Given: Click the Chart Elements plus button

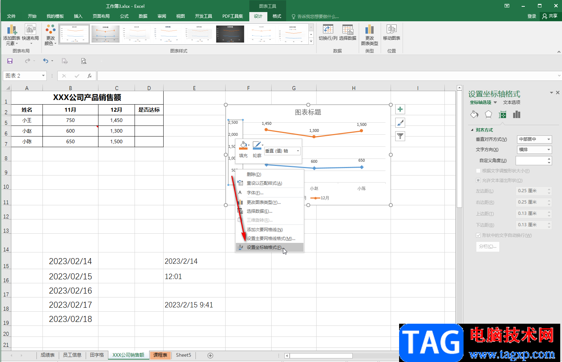Looking at the screenshot, I should click(400, 109).
